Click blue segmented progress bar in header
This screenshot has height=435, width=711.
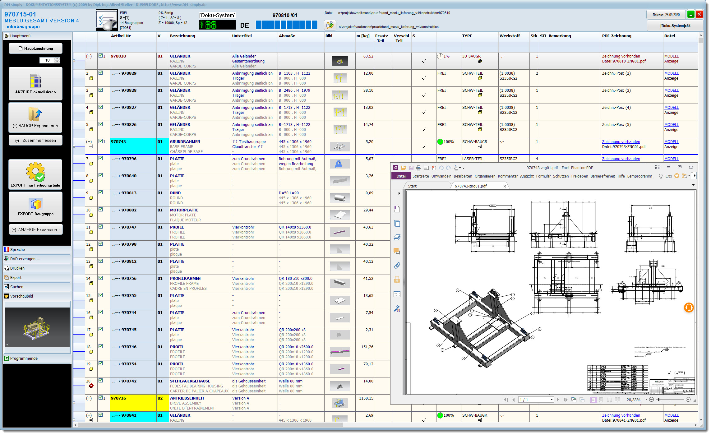point(286,25)
